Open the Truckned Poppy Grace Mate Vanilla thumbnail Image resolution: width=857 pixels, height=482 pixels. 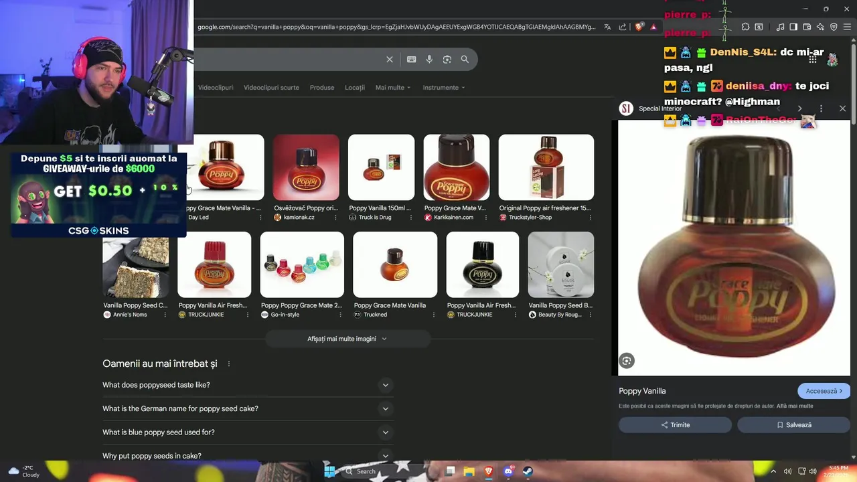tap(395, 264)
